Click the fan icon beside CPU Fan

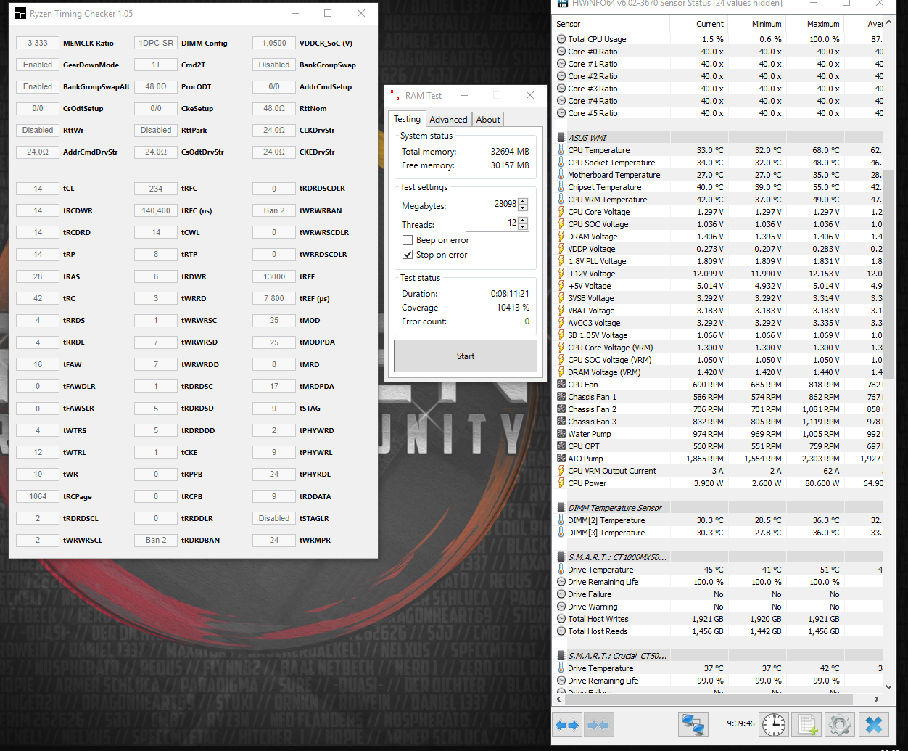click(561, 385)
